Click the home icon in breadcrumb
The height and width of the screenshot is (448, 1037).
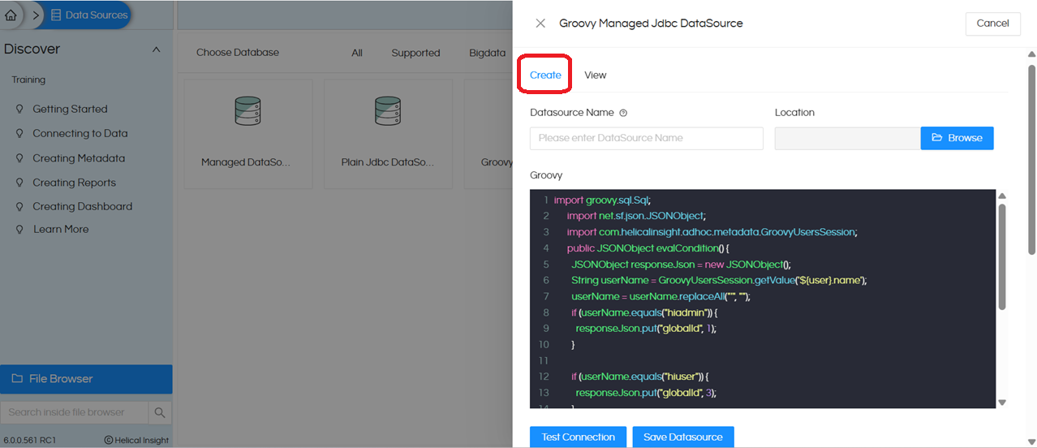[11, 15]
